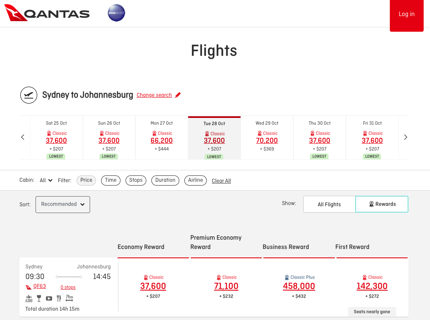
Task: Open the Price filter
Action: (x=86, y=180)
